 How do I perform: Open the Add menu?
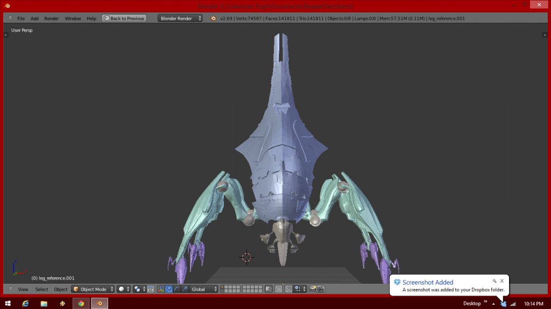[x=34, y=18]
